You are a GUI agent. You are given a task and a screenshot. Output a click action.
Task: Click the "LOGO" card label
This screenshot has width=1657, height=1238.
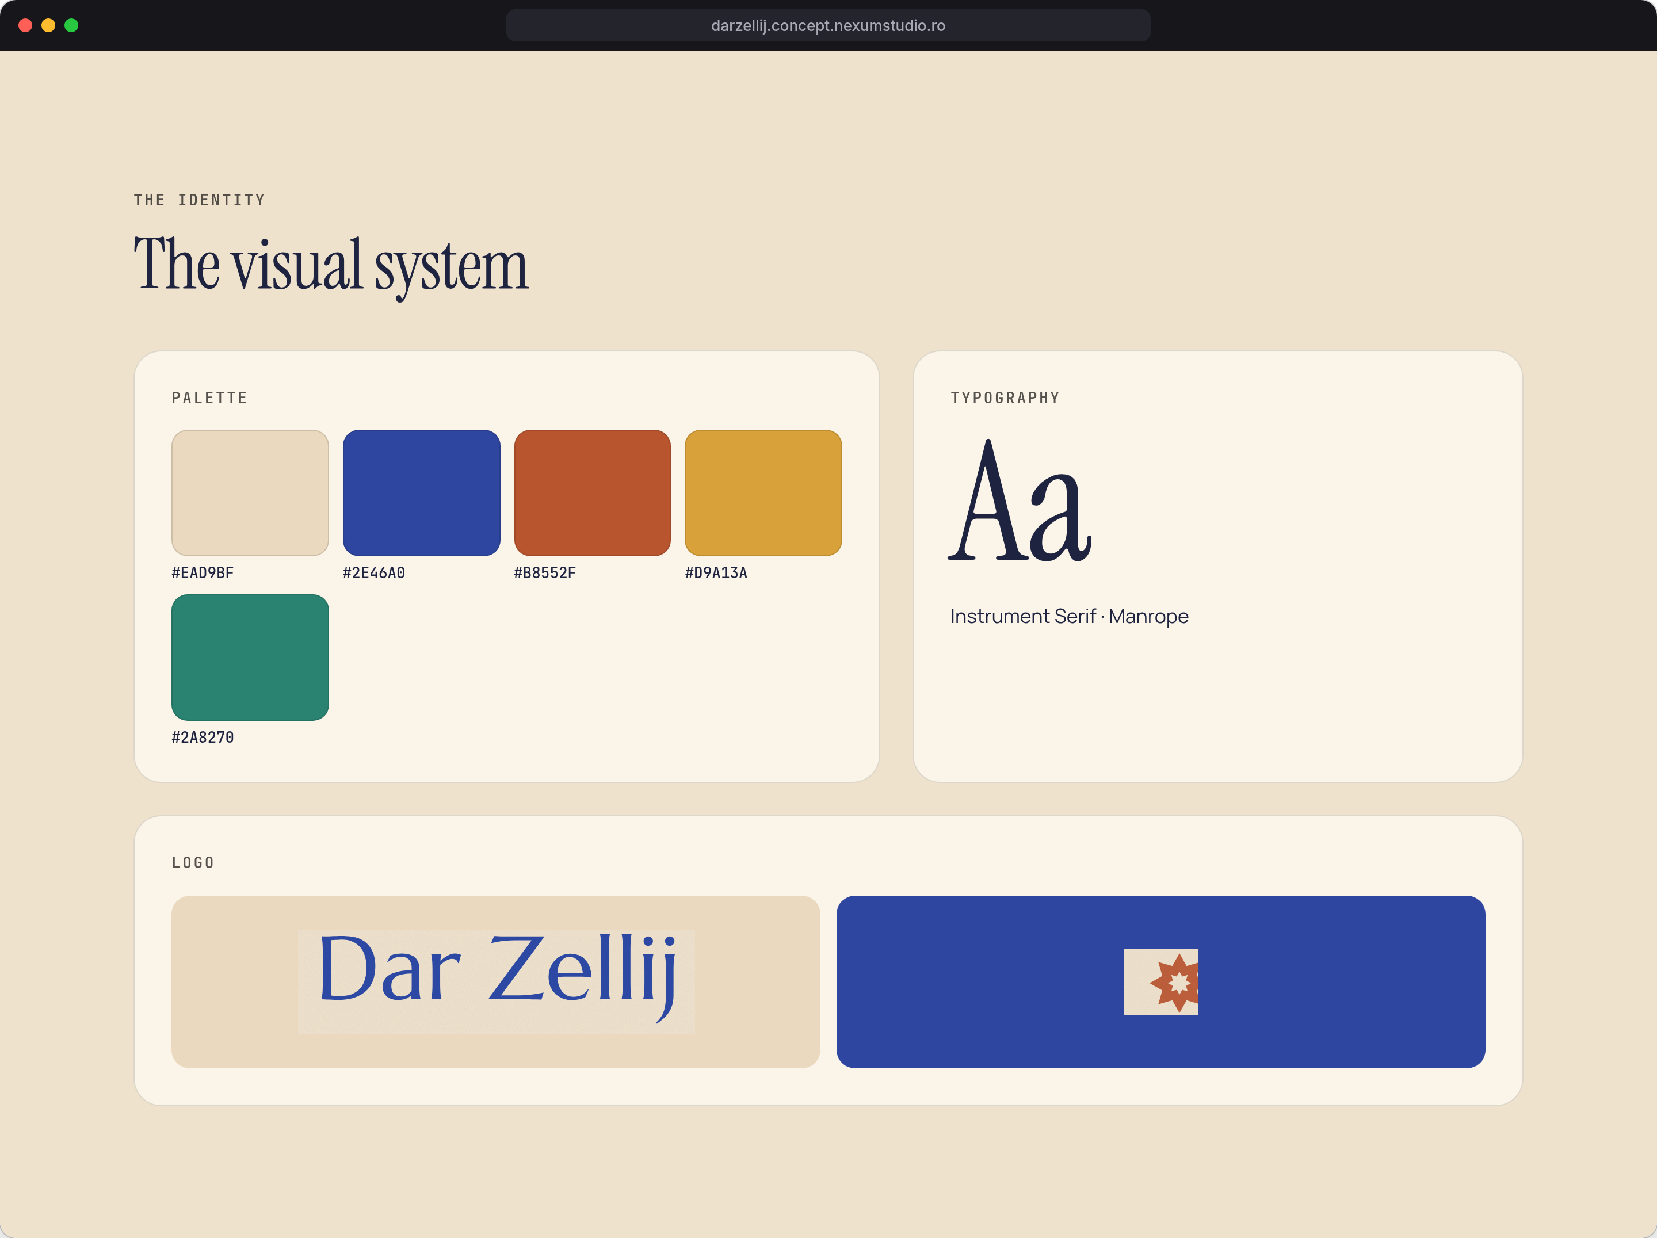pyautogui.click(x=193, y=863)
